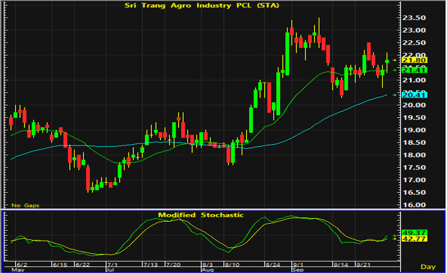Select the 9/14 date on the time axis

pos(341,265)
